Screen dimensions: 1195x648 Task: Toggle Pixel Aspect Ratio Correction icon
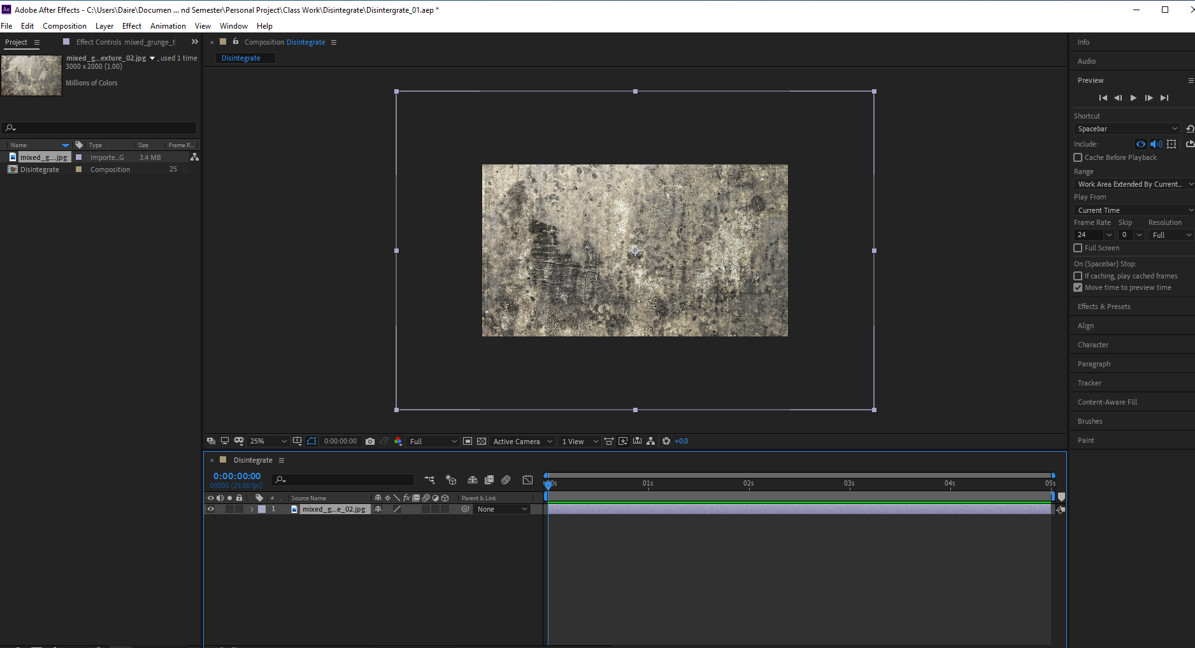point(609,441)
